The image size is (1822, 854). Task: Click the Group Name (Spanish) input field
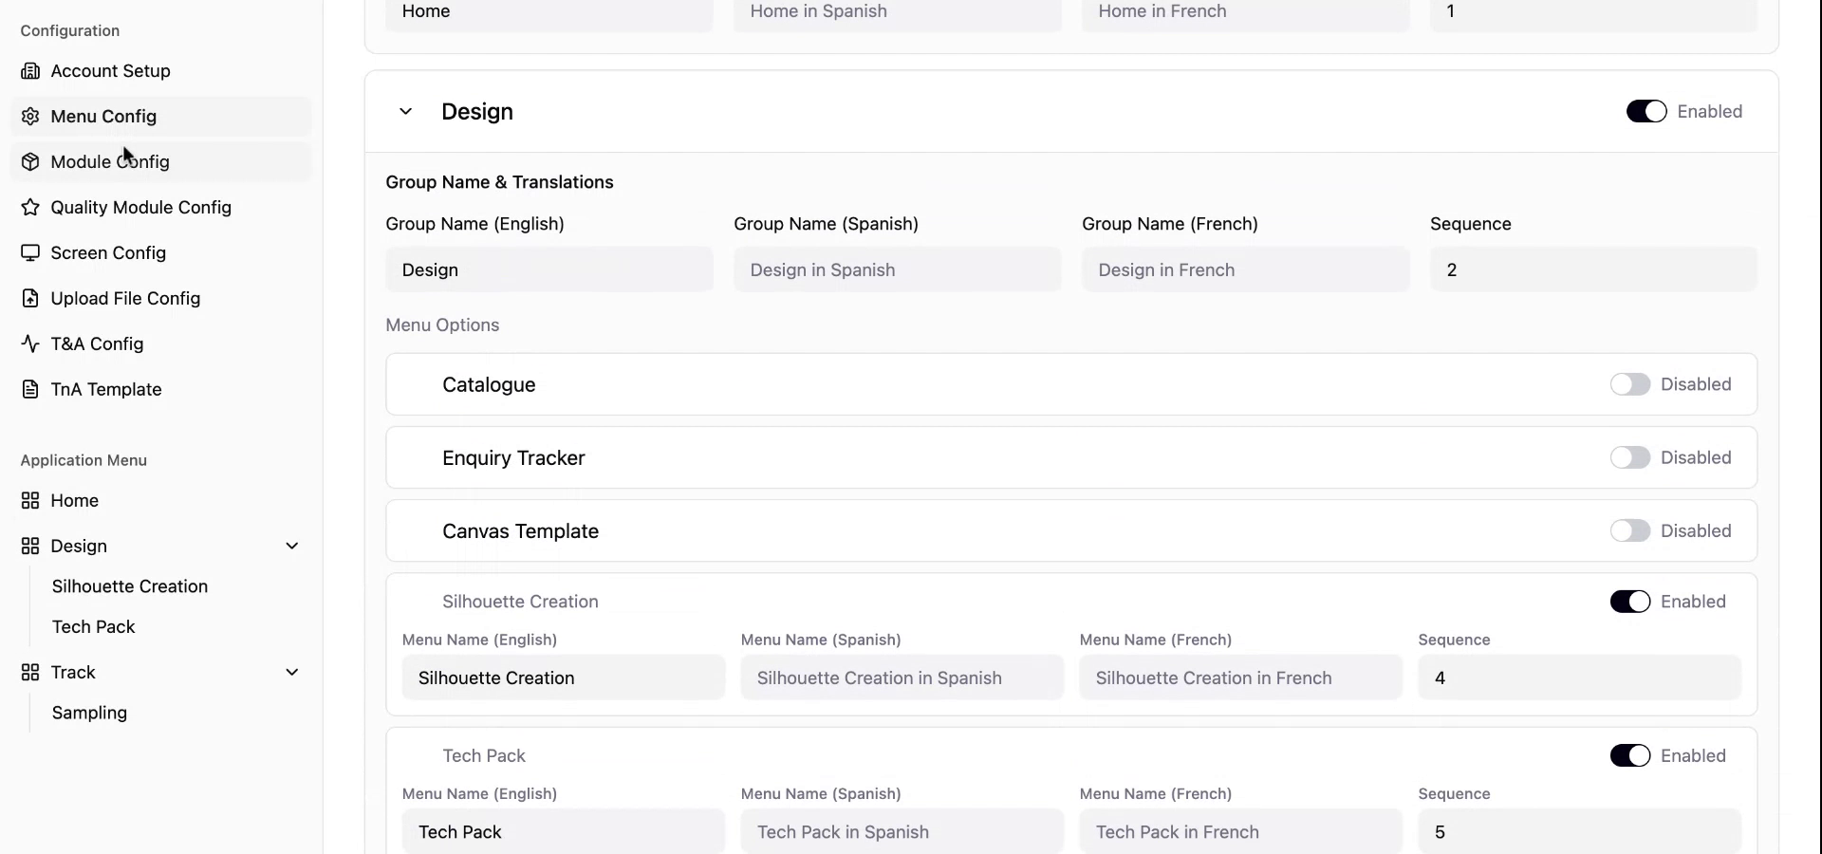tap(897, 269)
